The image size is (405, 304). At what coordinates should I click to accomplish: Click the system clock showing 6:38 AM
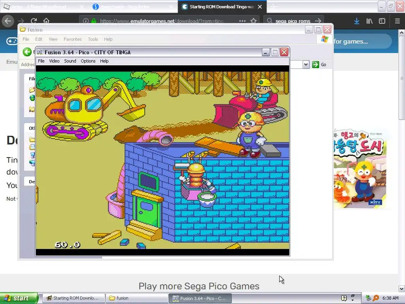click(x=390, y=298)
